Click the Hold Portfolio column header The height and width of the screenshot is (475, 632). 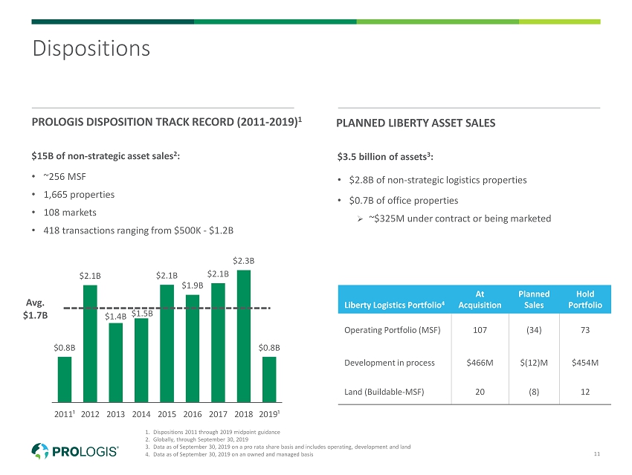pyautogui.click(x=584, y=300)
